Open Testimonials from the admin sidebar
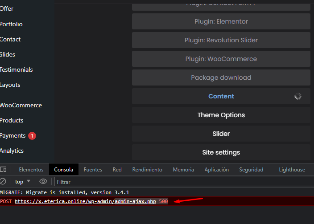The image size is (314, 224). (16, 69)
